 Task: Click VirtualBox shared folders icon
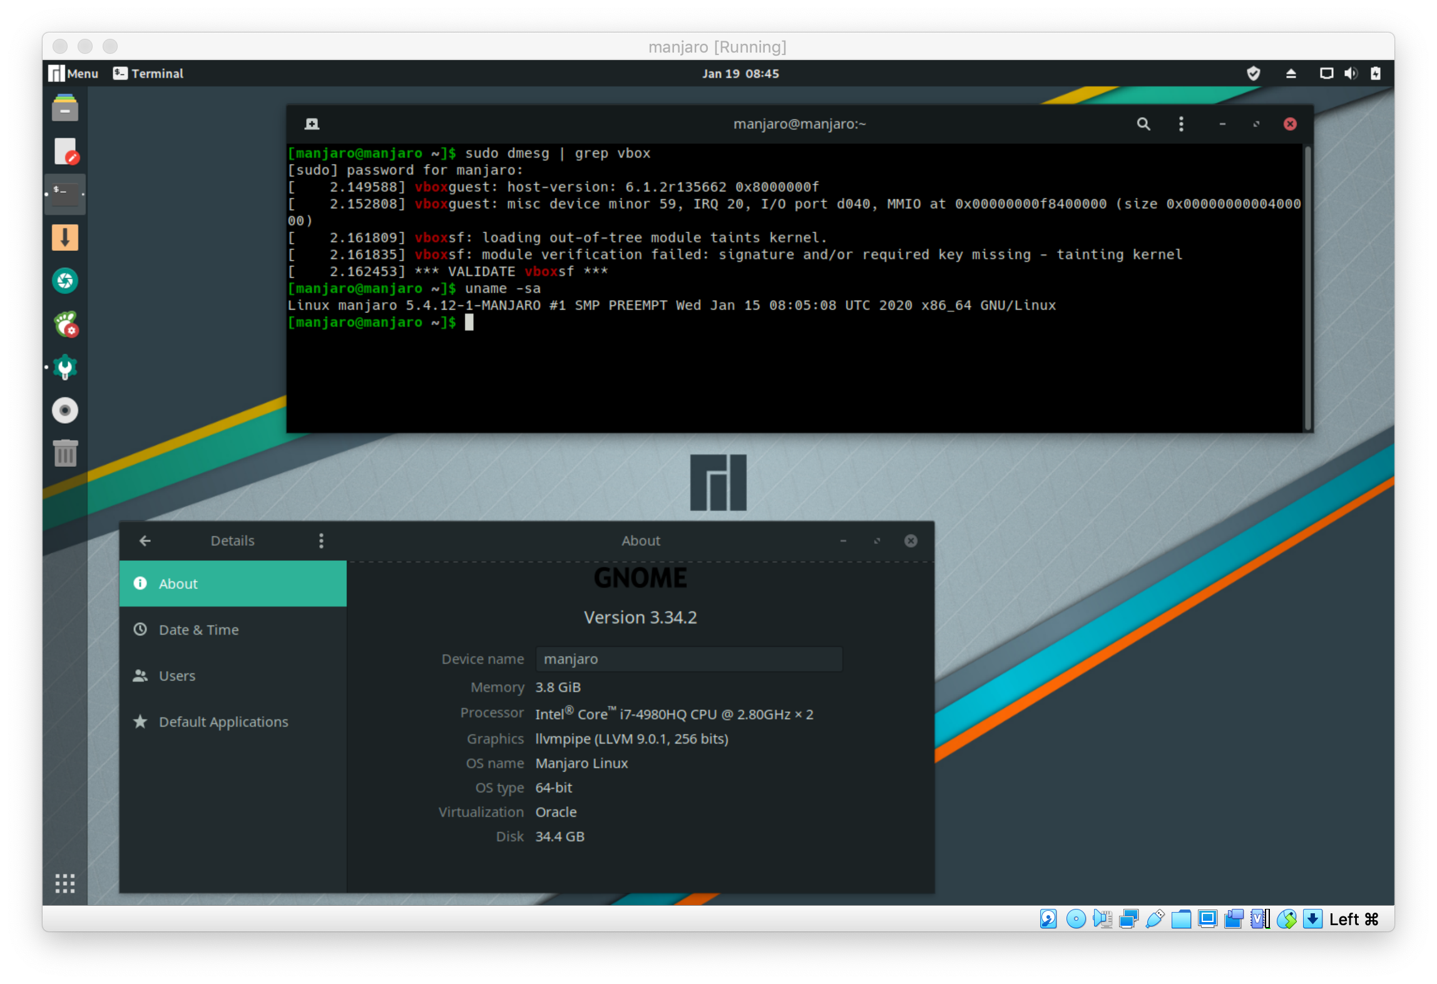(1181, 918)
